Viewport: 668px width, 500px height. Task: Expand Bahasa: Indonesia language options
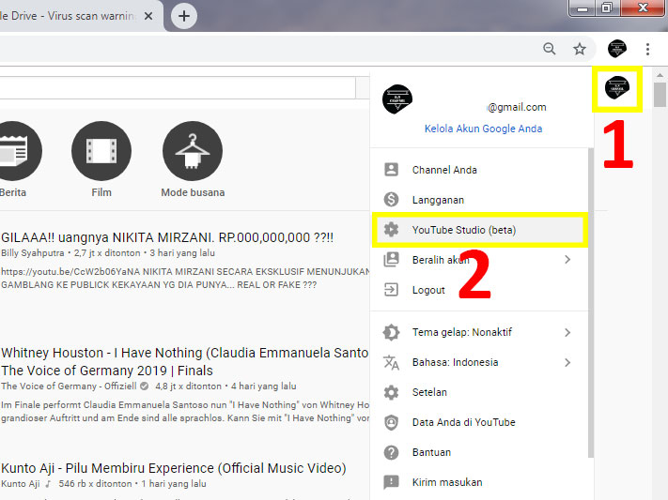pyautogui.click(x=567, y=362)
